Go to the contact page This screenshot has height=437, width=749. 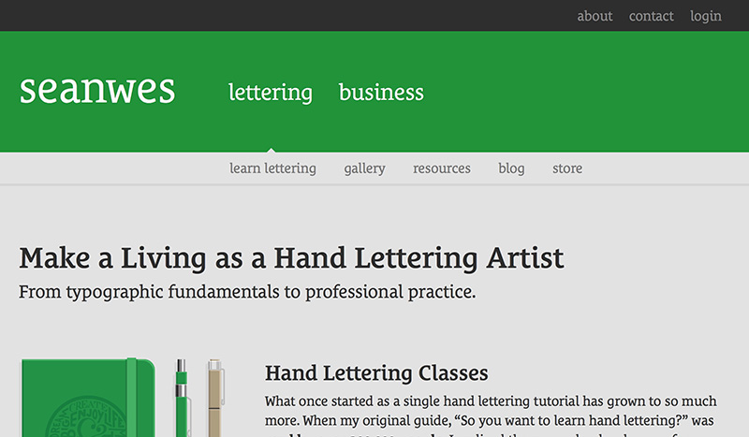point(651,16)
